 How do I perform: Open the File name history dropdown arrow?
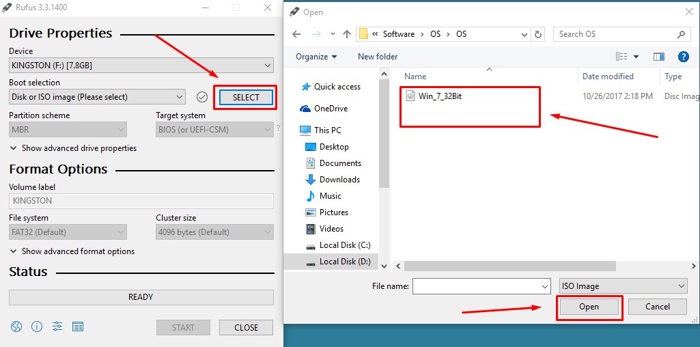click(545, 286)
